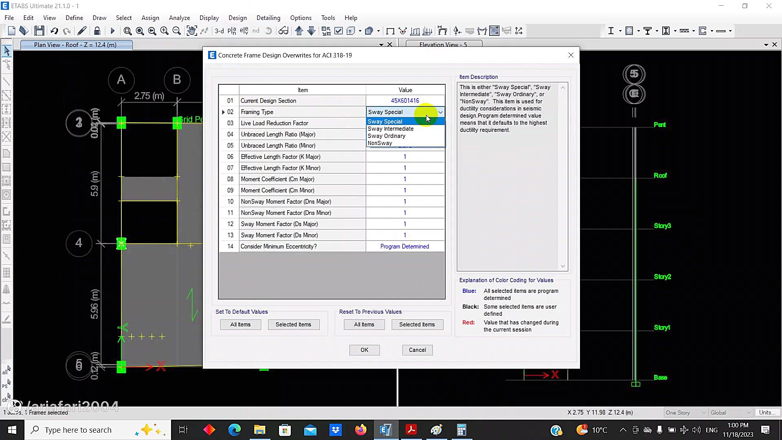Toggle the Lock model padlock icon
Image resolution: width=782 pixels, height=440 pixels.
(x=97, y=31)
